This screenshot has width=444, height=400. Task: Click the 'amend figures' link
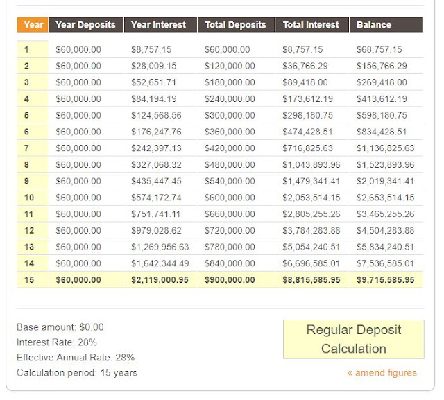coord(382,372)
